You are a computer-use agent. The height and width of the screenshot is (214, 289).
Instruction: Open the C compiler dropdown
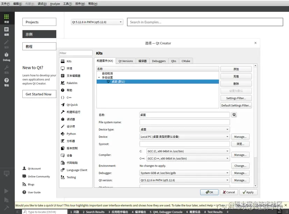[x=188, y=151]
